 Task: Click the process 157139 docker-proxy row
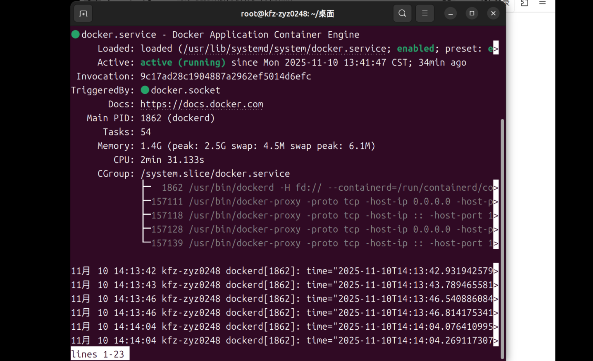320,243
